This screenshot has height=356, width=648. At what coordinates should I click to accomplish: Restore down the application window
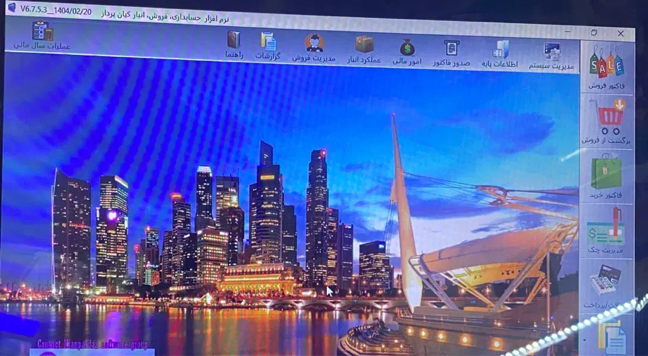pos(594,32)
